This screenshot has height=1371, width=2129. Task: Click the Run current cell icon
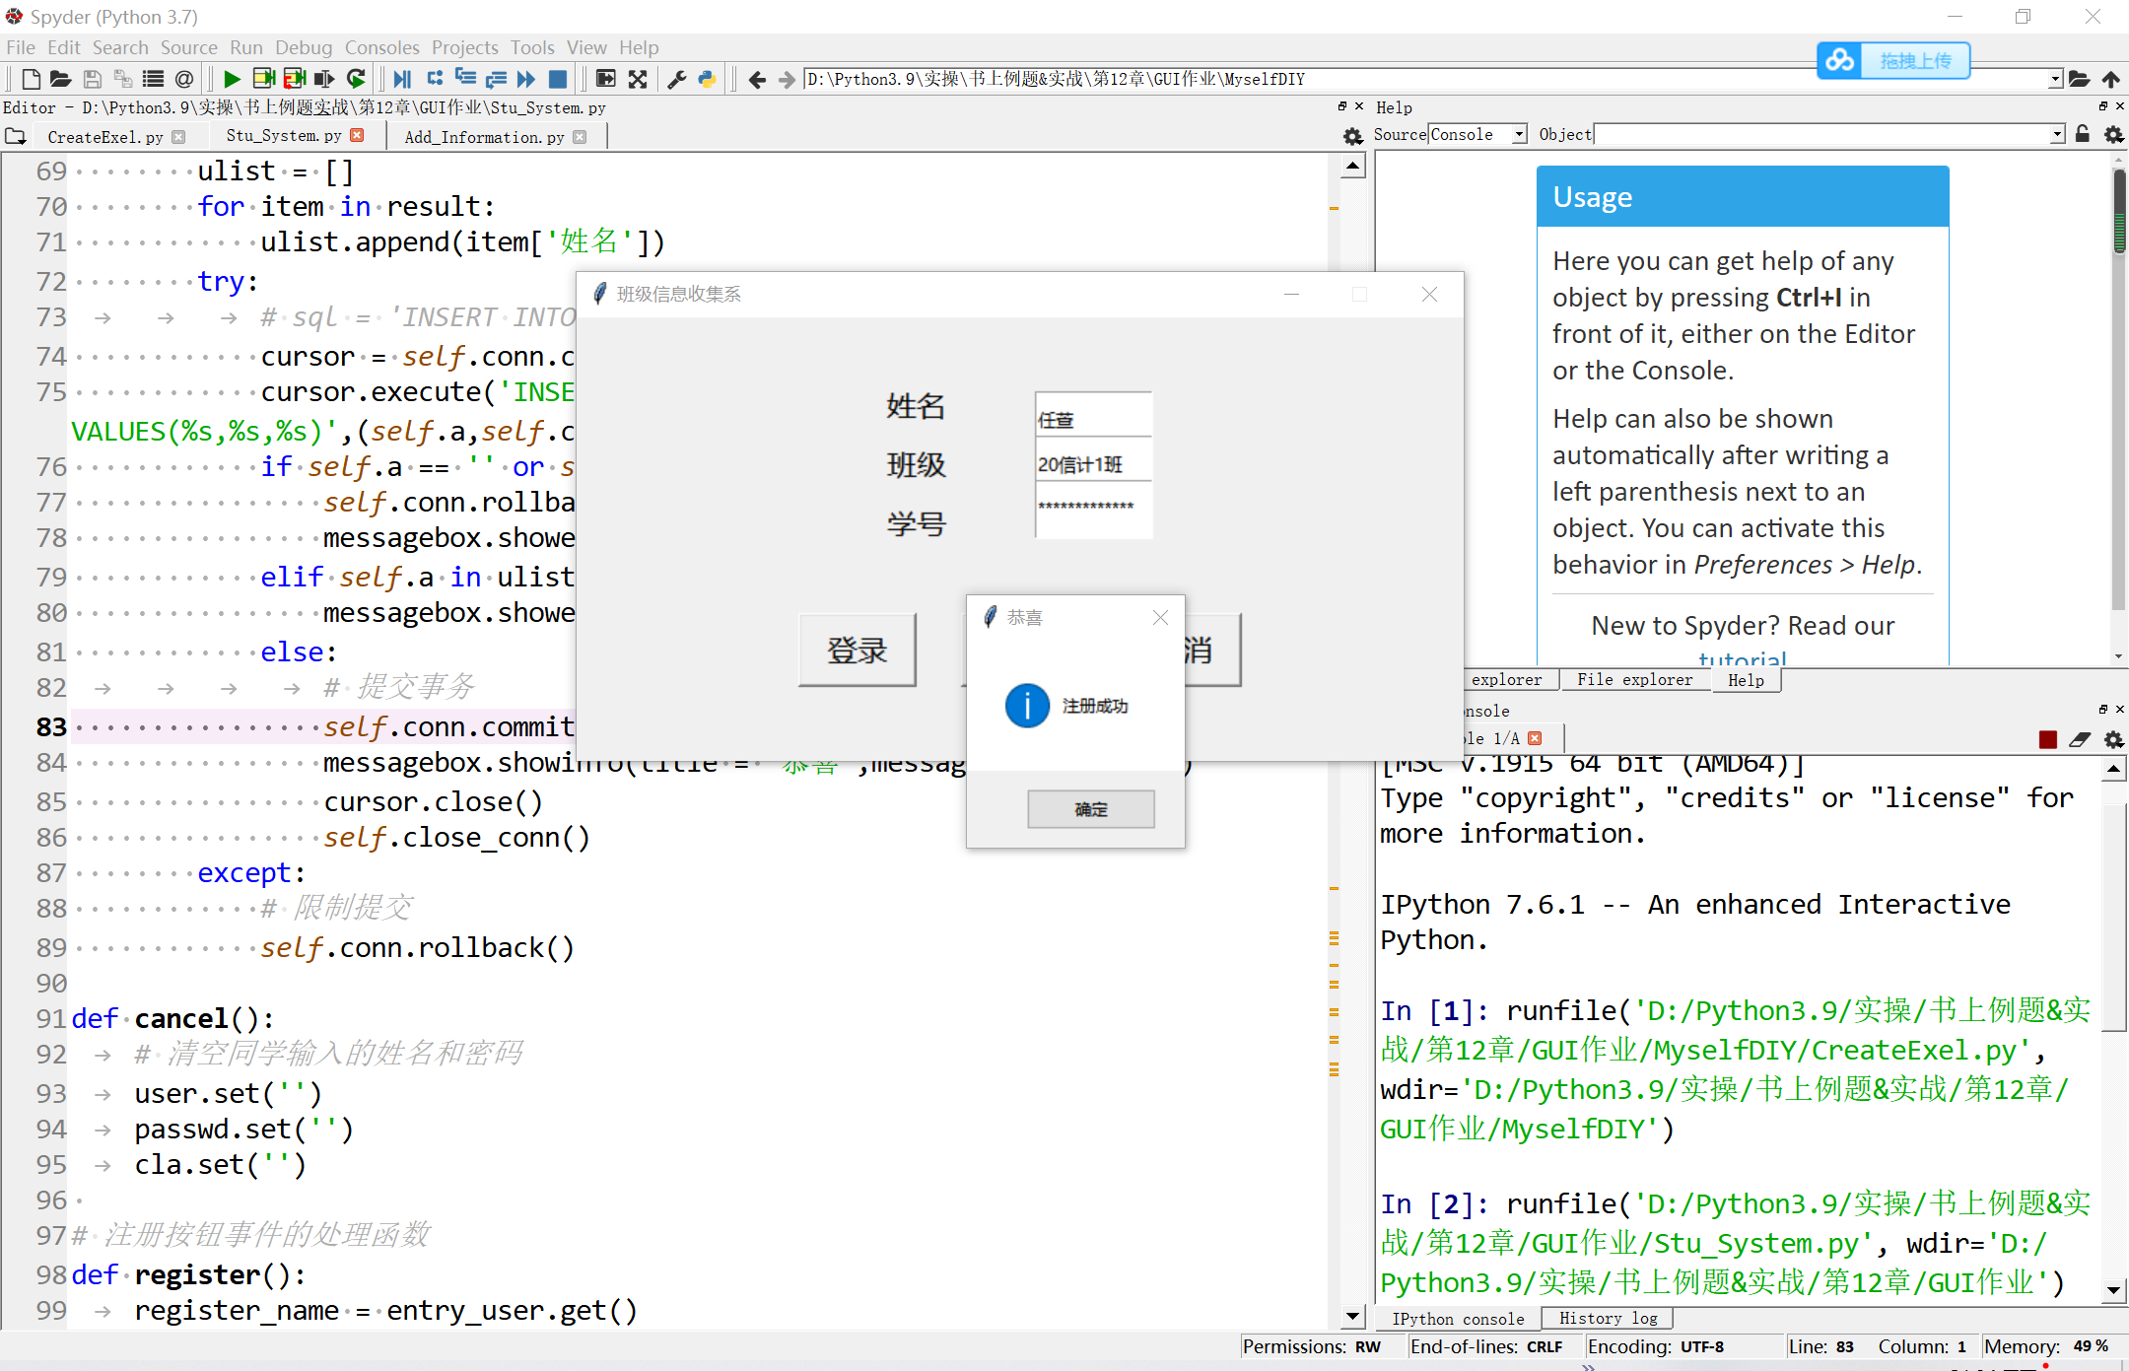click(x=263, y=80)
